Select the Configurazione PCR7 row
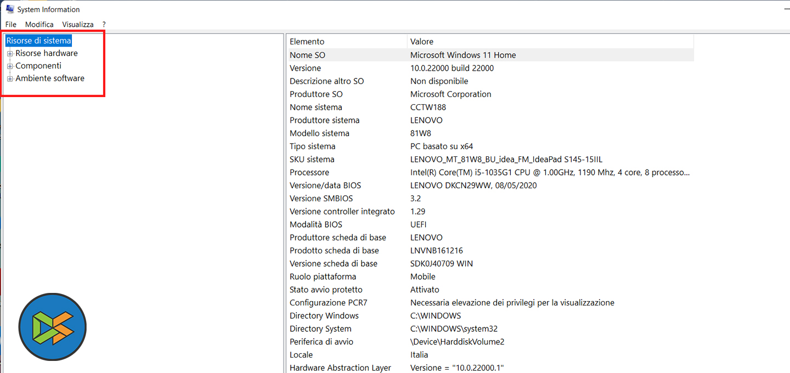 [490, 303]
